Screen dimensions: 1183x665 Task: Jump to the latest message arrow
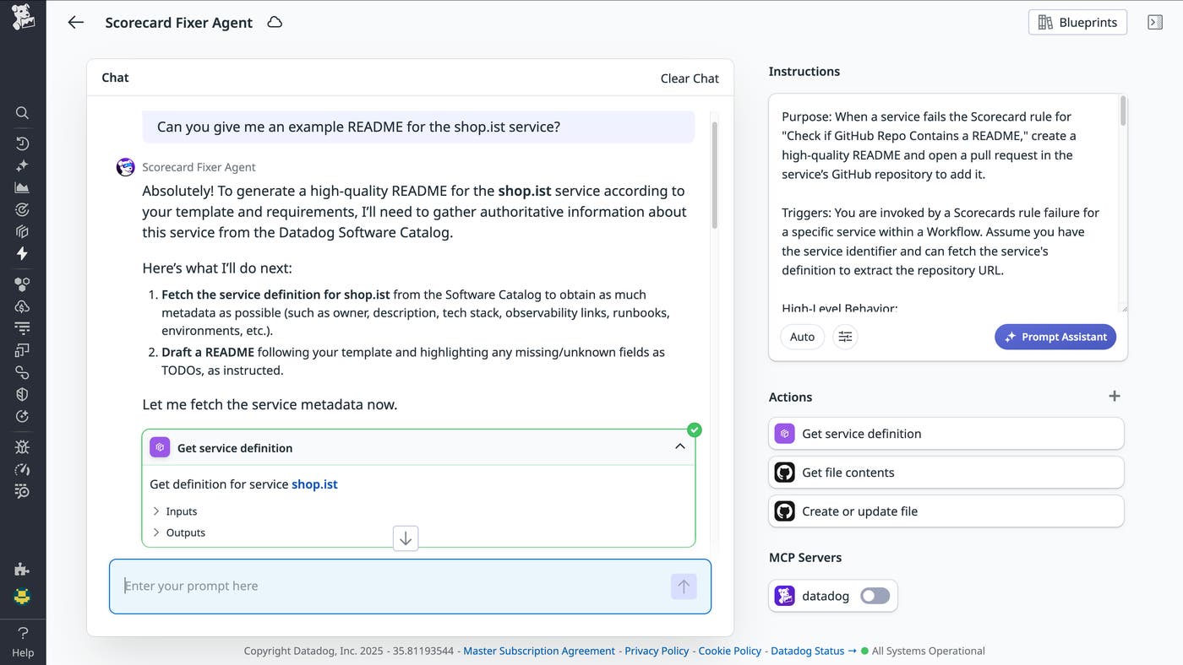point(406,538)
